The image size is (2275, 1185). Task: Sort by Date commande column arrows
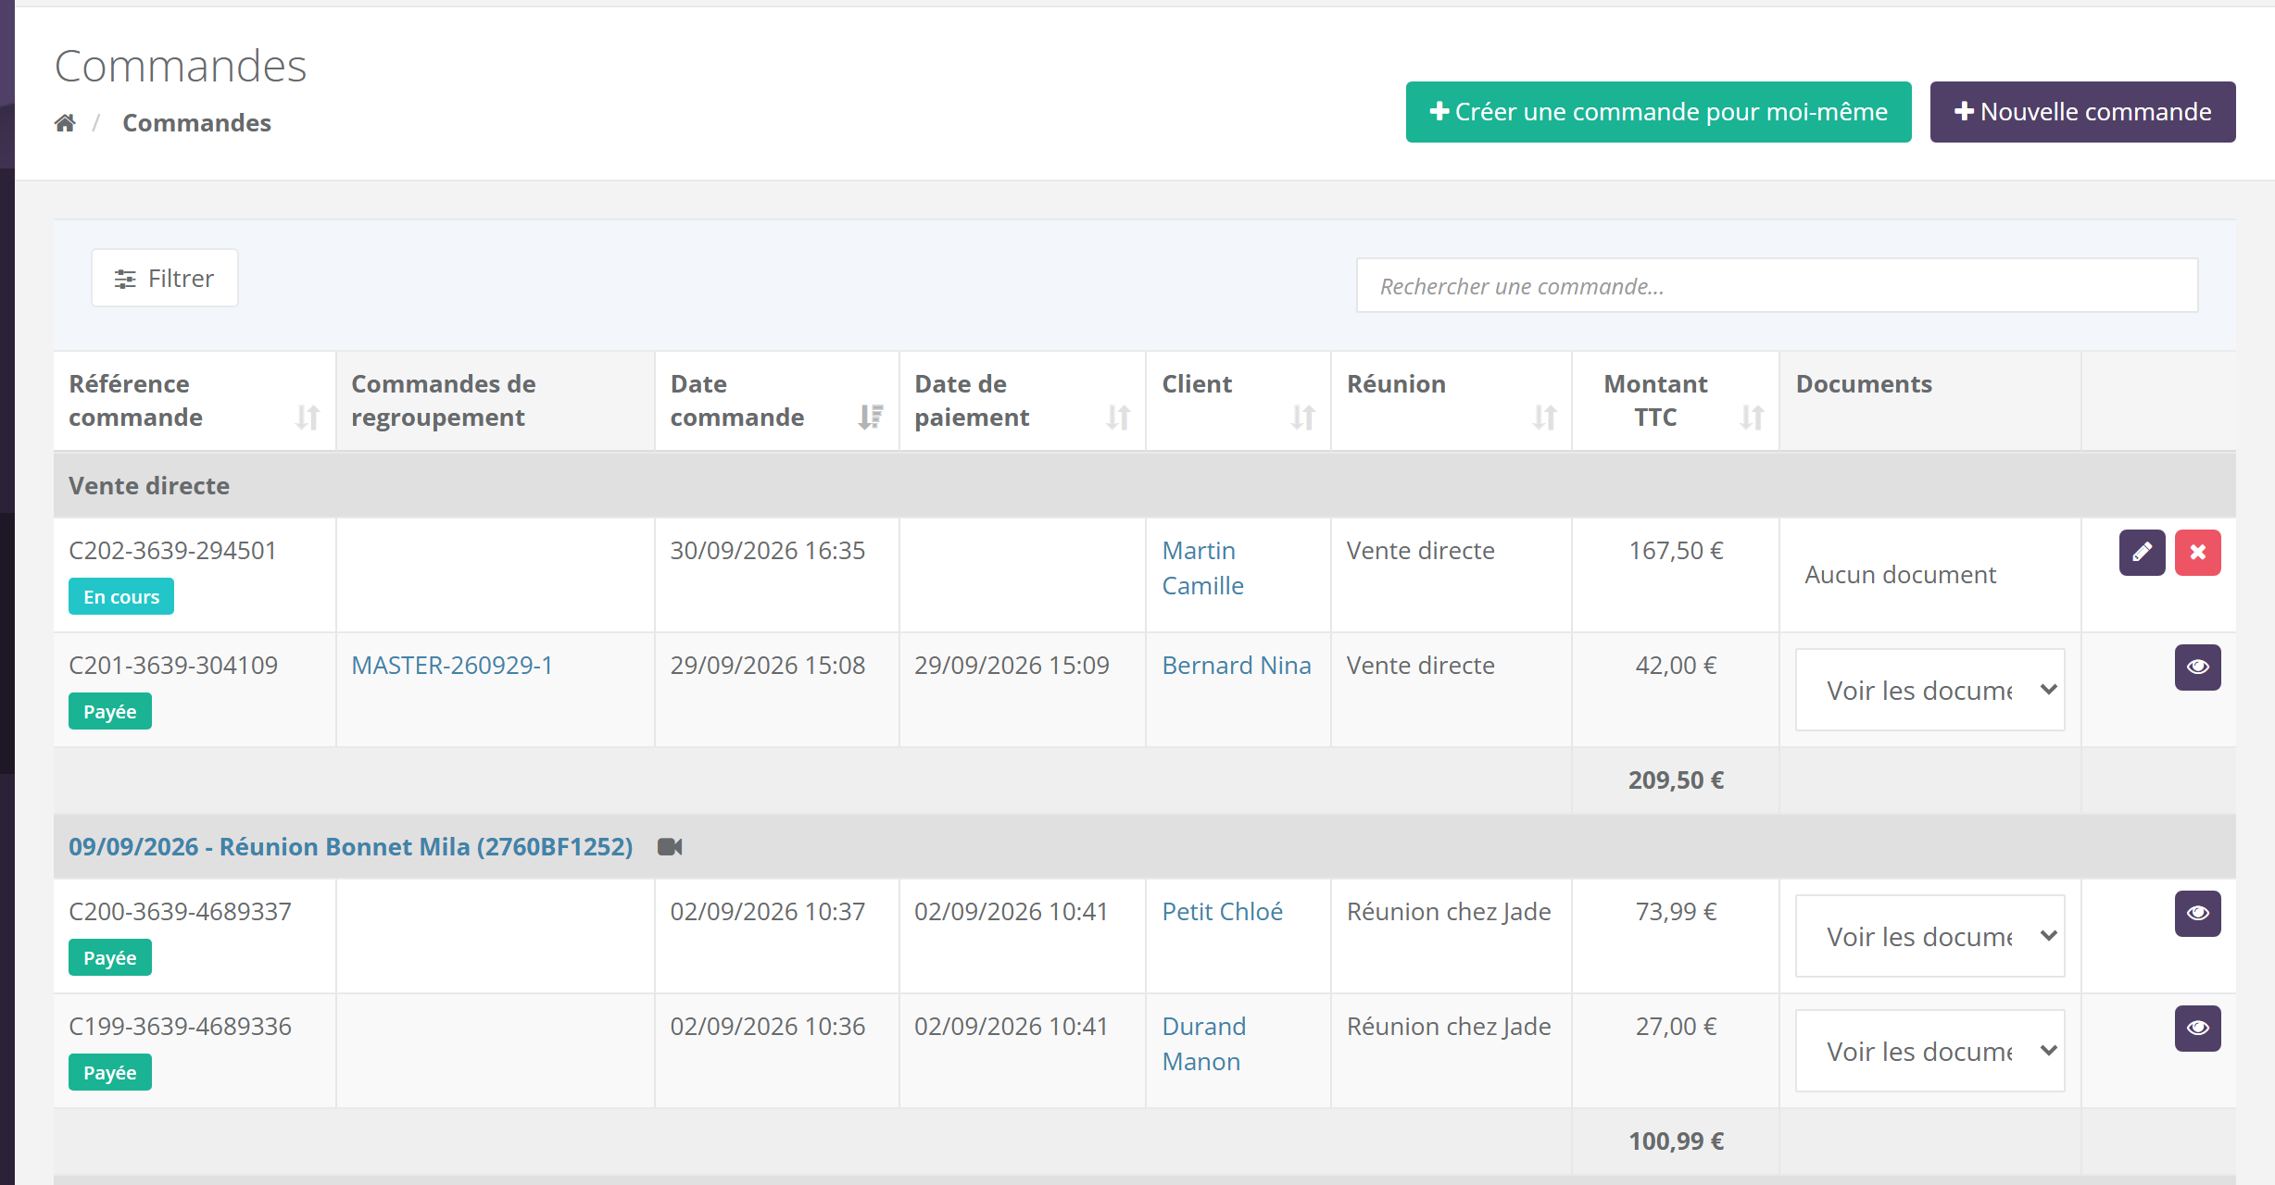[871, 418]
